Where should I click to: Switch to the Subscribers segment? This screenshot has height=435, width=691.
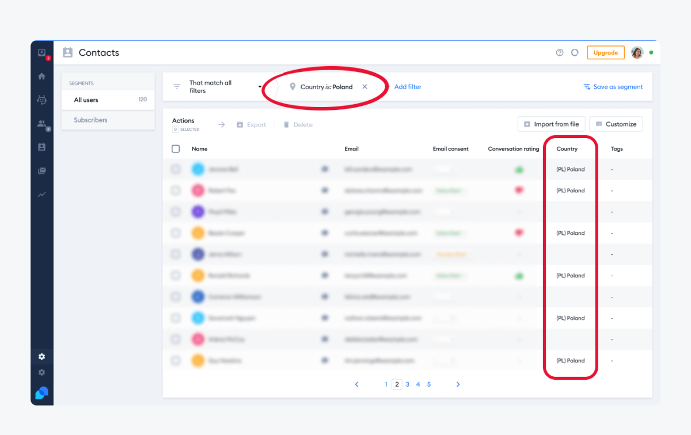point(90,120)
